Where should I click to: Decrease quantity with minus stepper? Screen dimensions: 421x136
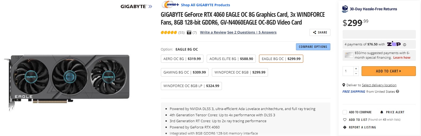356,74
